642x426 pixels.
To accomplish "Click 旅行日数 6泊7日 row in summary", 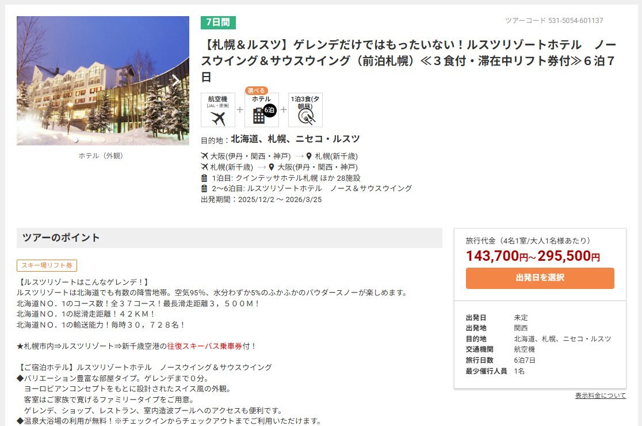I will point(540,360).
